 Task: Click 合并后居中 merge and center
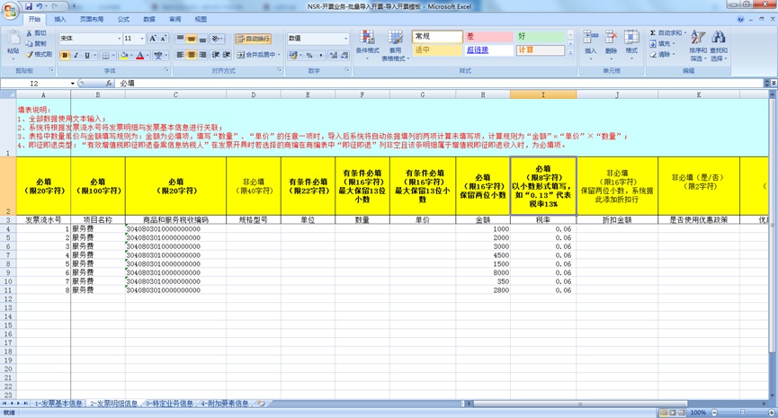[255, 55]
